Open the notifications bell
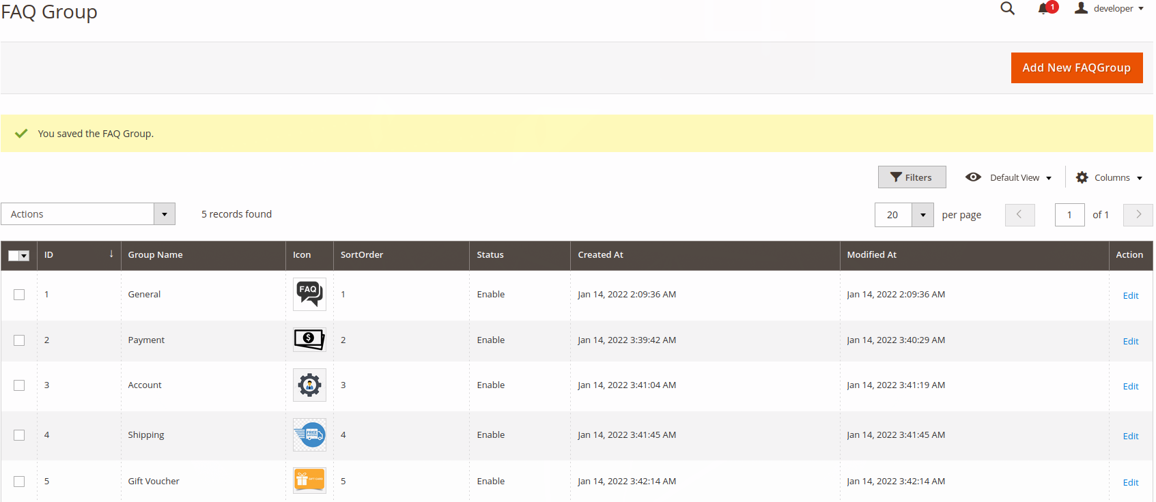 click(1044, 9)
